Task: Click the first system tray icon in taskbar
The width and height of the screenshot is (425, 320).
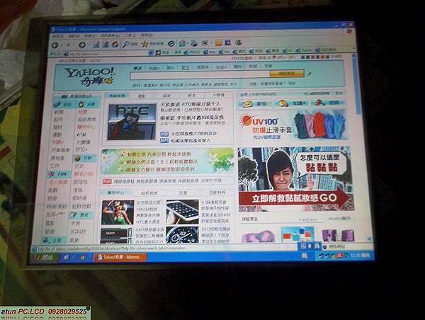Action: click(x=321, y=256)
